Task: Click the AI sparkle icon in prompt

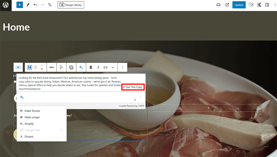Action: 22,97
